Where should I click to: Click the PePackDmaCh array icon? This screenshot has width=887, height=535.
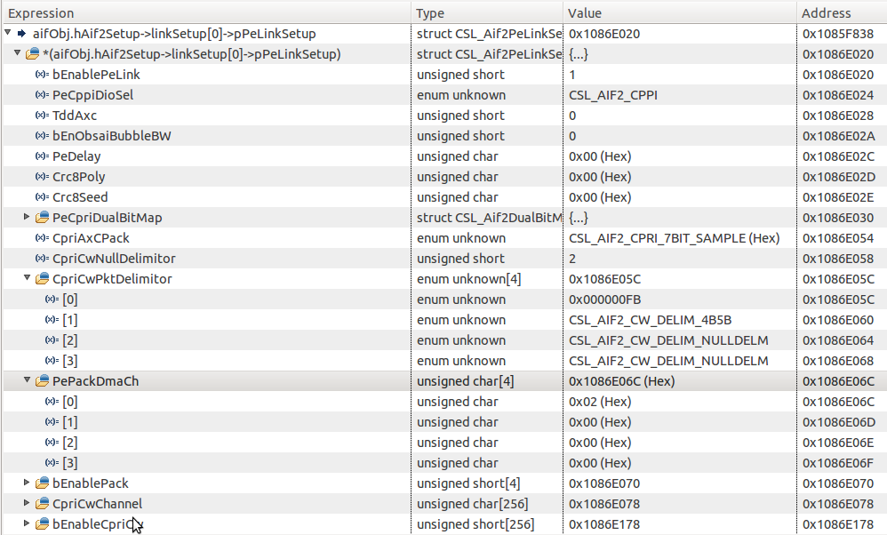click(42, 381)
